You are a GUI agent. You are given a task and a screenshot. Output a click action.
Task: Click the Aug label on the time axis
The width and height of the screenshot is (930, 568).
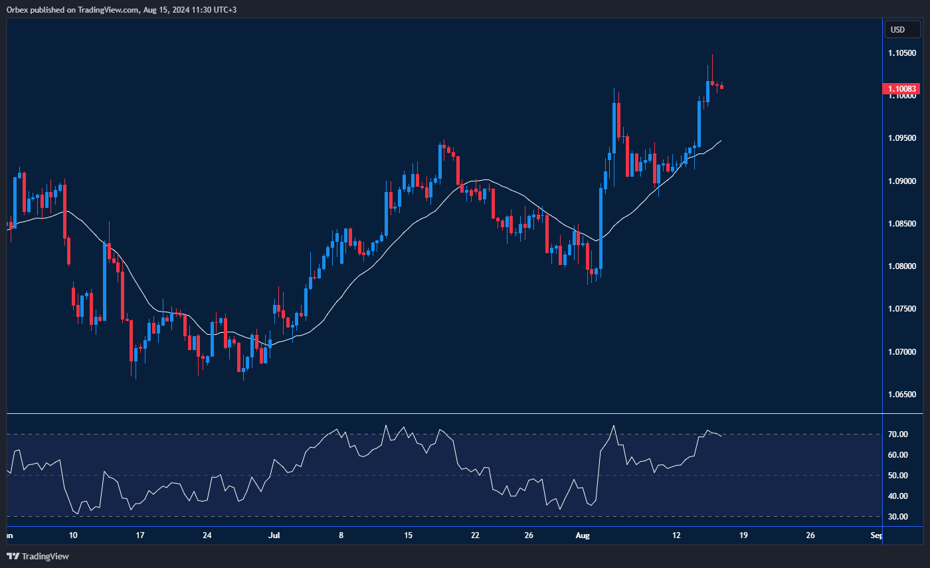(x=583, y=535)
